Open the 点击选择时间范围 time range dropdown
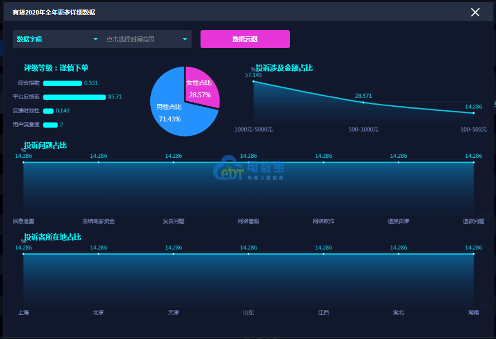Image resolution: width=496 pixels, height=339 pixels. [147, 39]
